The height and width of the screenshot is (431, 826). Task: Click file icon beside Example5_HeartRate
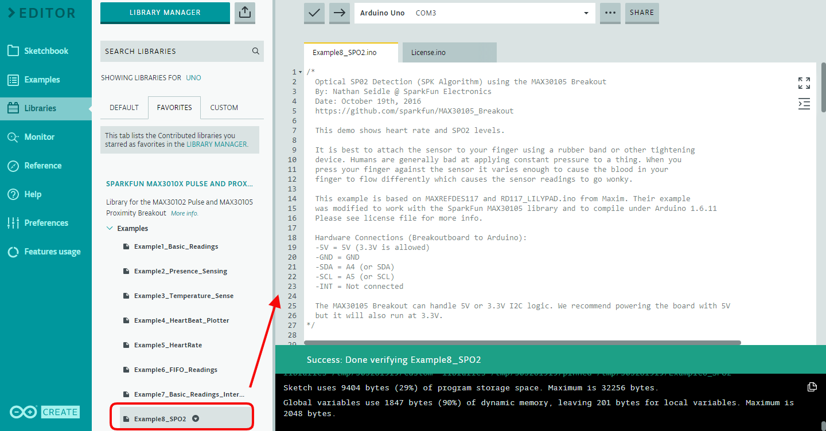tap(126, 345)
